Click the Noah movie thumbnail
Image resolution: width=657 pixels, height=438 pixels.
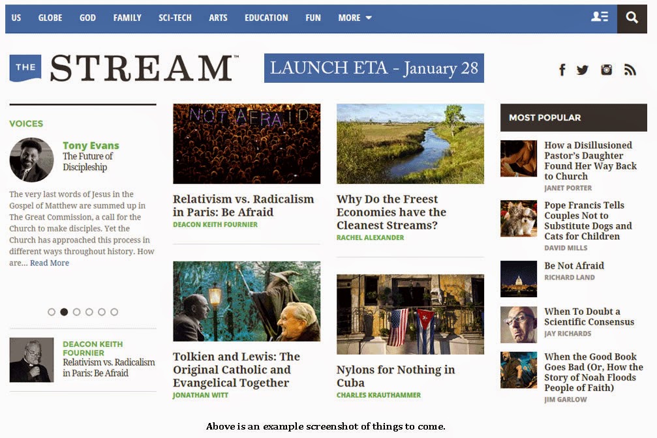519,370
